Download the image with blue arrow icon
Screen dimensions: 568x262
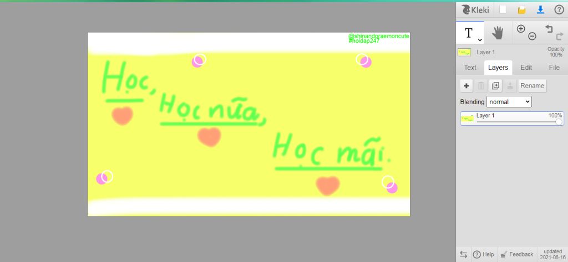pos(540,10)
